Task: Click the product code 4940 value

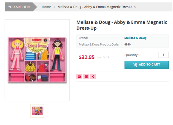Action: [127, 44]
